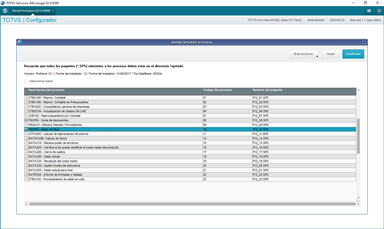Screen dimensions: 384x229
Task: Check MATA280 - Cierre de saldos checkbox
Action: 26,152
